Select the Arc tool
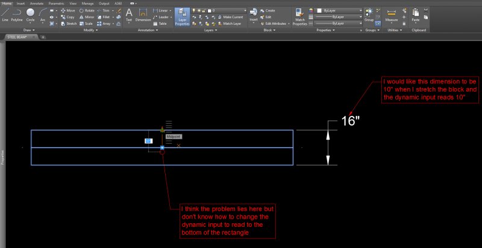 tap(43, 15)
